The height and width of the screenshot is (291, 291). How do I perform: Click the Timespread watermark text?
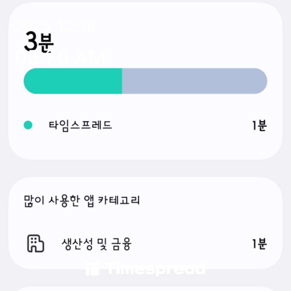click(x=156, y=269)
